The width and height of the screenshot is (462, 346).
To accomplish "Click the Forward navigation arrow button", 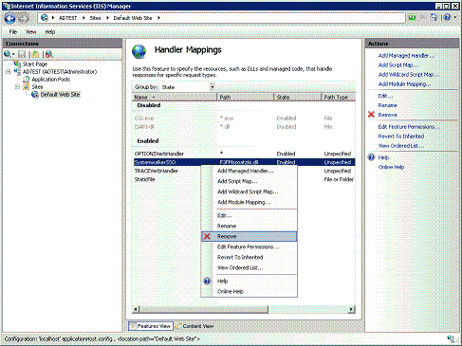I will 23,18.
